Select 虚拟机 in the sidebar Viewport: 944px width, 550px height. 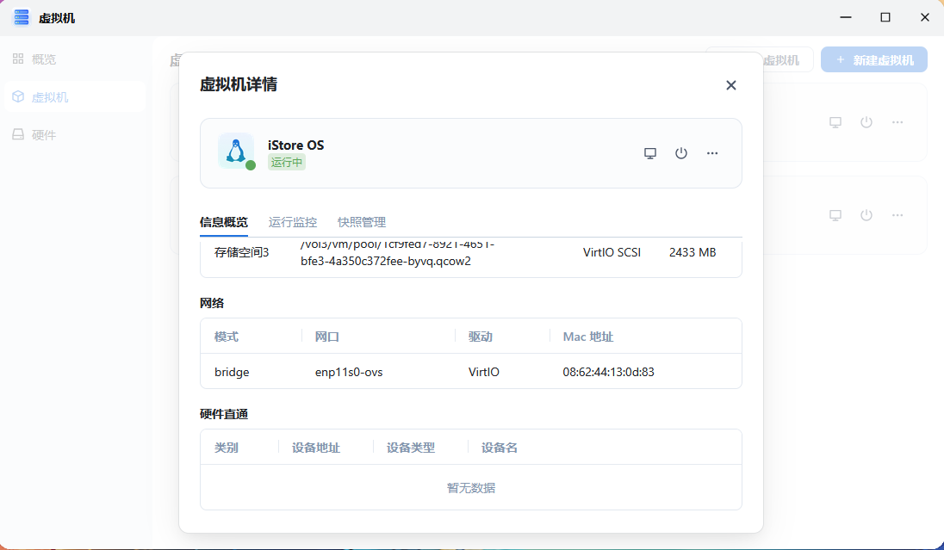coord(75,97)
